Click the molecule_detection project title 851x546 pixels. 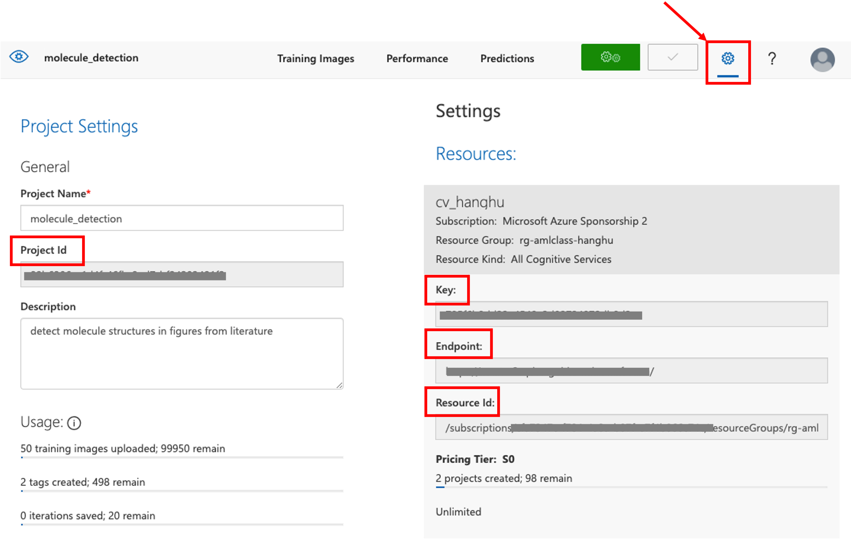[91, 58]
